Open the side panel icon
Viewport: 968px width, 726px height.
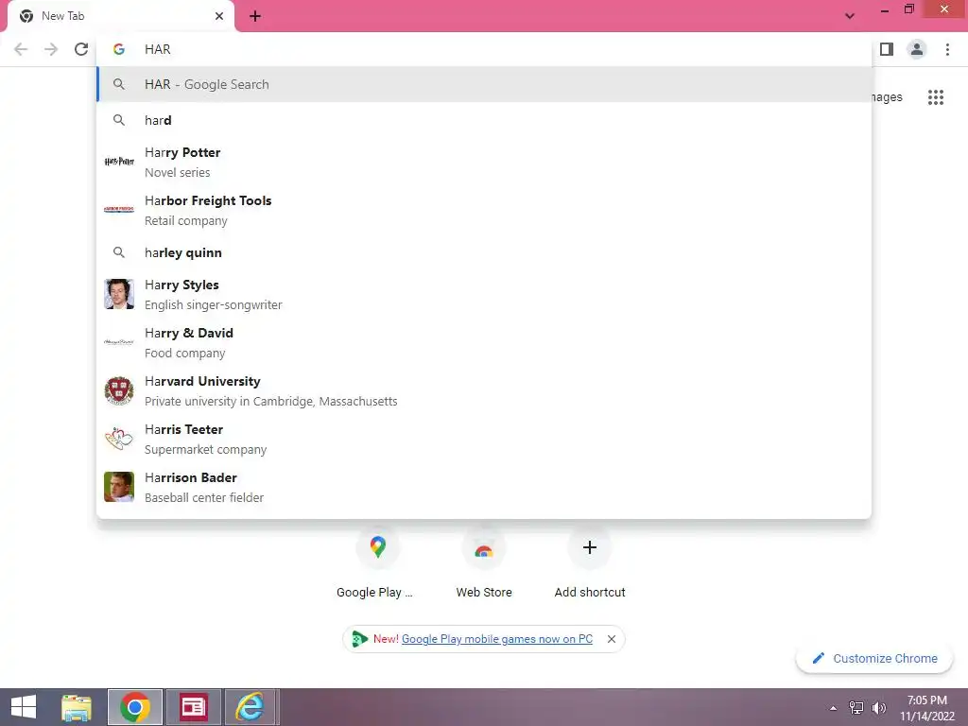(x=887, y=49)
